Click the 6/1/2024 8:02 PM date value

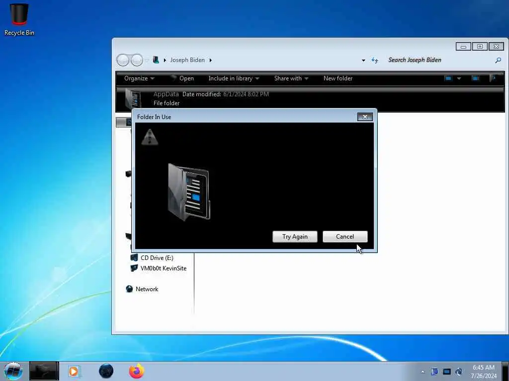[246, 94]
